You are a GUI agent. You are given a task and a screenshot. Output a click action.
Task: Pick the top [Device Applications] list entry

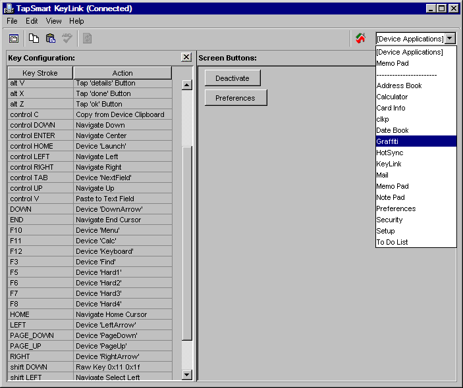[x=416, y=52]
